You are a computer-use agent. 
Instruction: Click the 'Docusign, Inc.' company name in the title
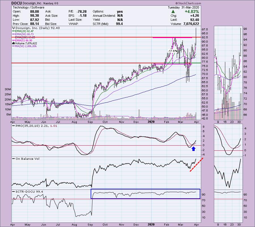(x=33, y=3)
